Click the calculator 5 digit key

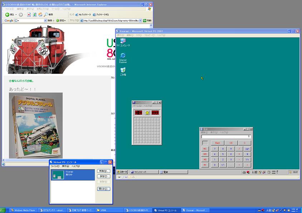pos(223,154)
